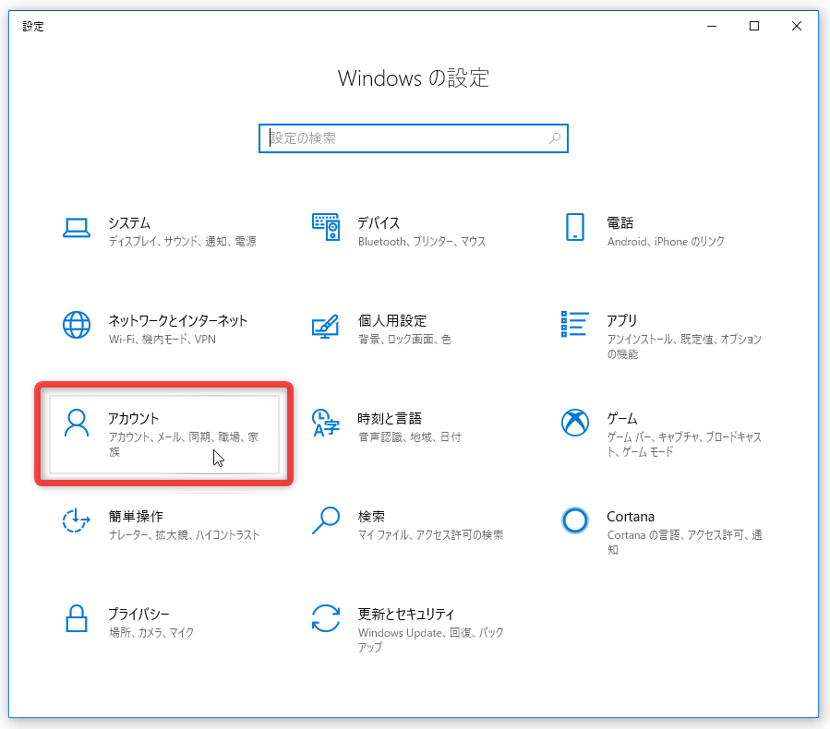Open the Apps list icon
Viewport: 830px width, 729px height.
coord(575,324)
